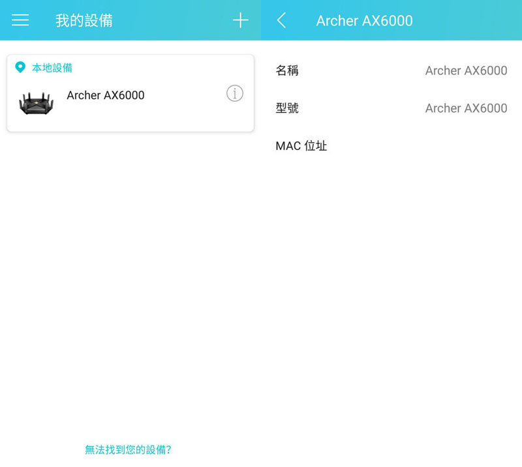Click the 名稱 value Archer AX6000
The height and width of the screenshot is (467, 522).
coord(466,70)
